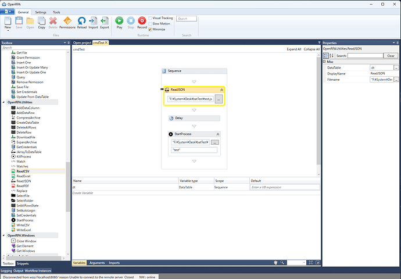Open the Settings ribbon tab
The height and width of the screenshot is (279, 401).
[x=41, y=12]
